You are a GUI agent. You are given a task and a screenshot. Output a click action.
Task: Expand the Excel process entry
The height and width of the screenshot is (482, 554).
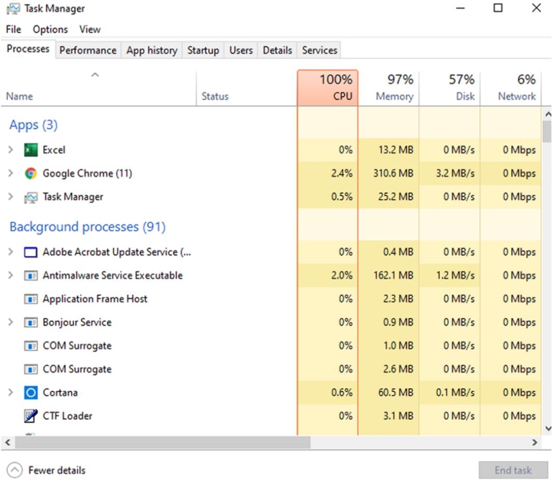coord(10,150)
